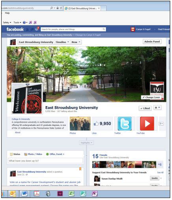Open the About link
Screen dimensions: 172x200
[18, 133]
